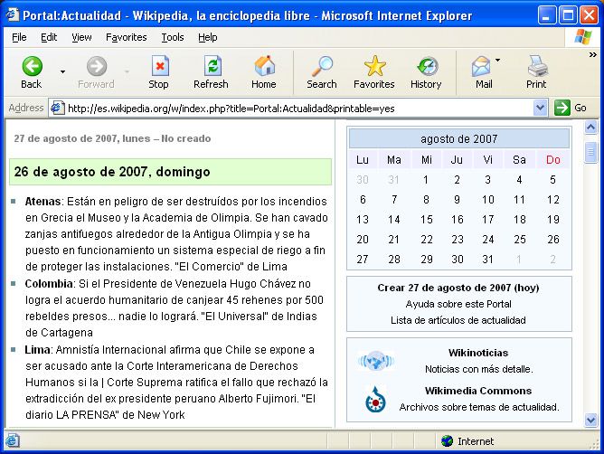This screenshot has height=454, width=604.
Task: Click the Back arrow icon
Action: tap(32, 67)
